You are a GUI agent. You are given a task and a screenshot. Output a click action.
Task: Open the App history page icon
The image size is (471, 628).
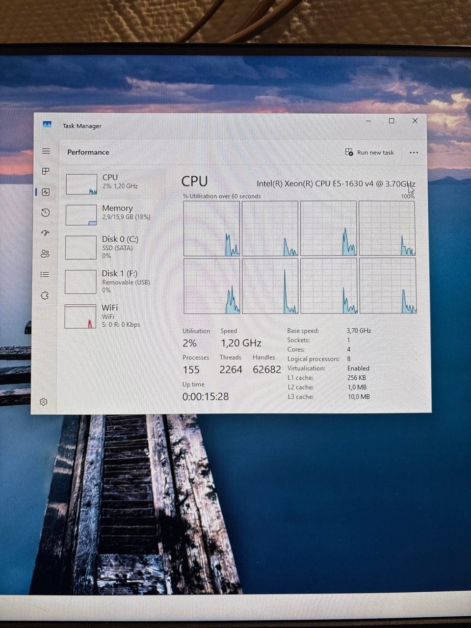point(46,212)
